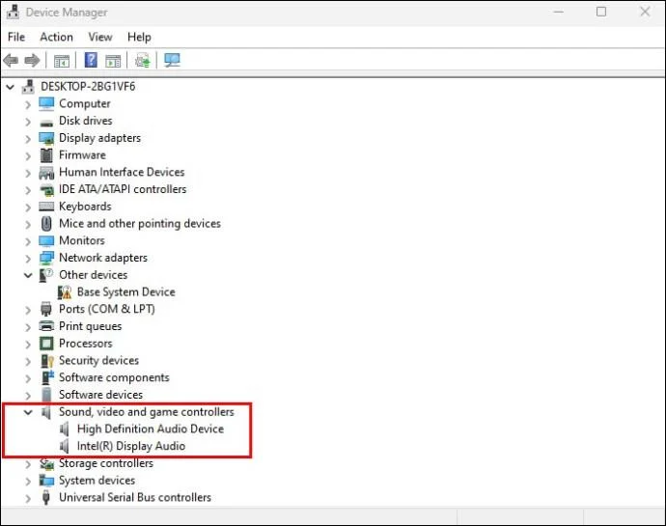
Task: Select Intel(R) Display Audio entry
Action: pyautogui.click(x=131, y=446)
